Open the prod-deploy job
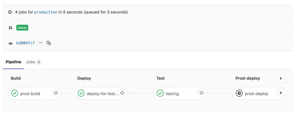Viewport: 293px width, 115px height. (256, 94)
